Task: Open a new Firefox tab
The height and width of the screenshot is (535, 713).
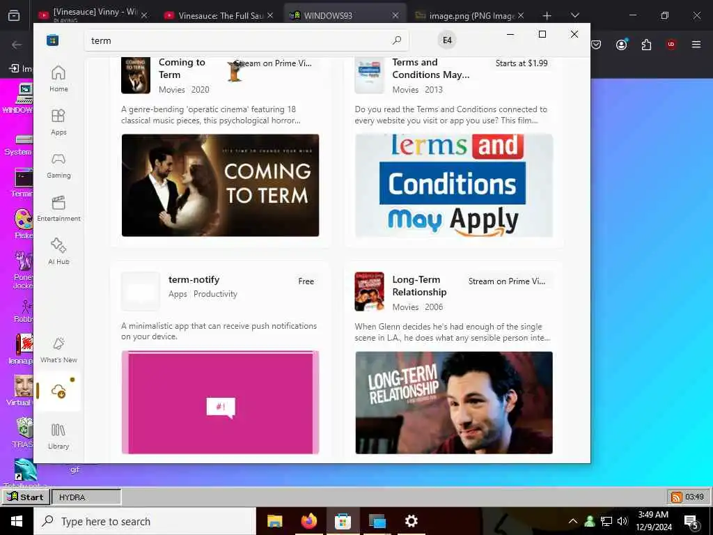Action: tap(547, 15)
